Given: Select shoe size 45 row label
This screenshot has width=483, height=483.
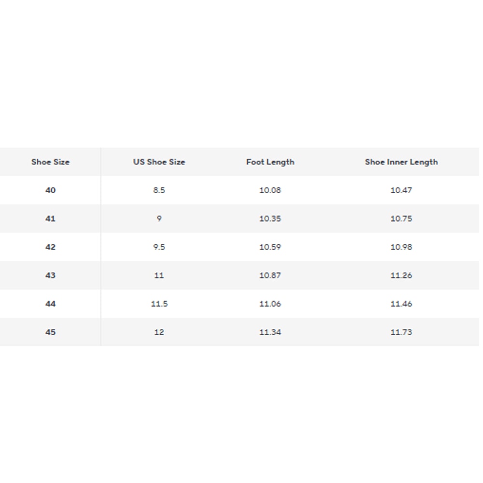Looking at the screenshot, I should (x=50, y=332).
